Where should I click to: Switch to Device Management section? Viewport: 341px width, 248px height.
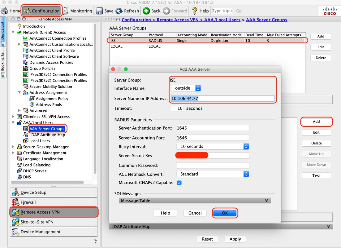(54, 232)
